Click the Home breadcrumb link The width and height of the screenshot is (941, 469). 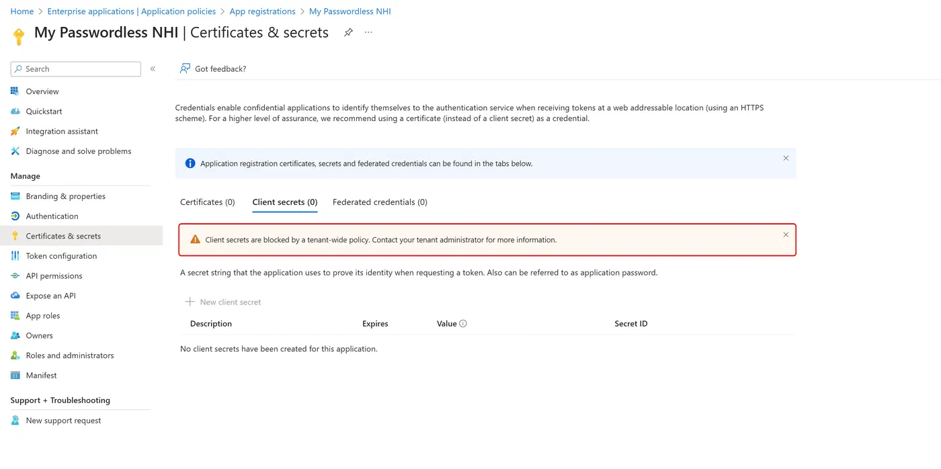(x=22, y=11)
